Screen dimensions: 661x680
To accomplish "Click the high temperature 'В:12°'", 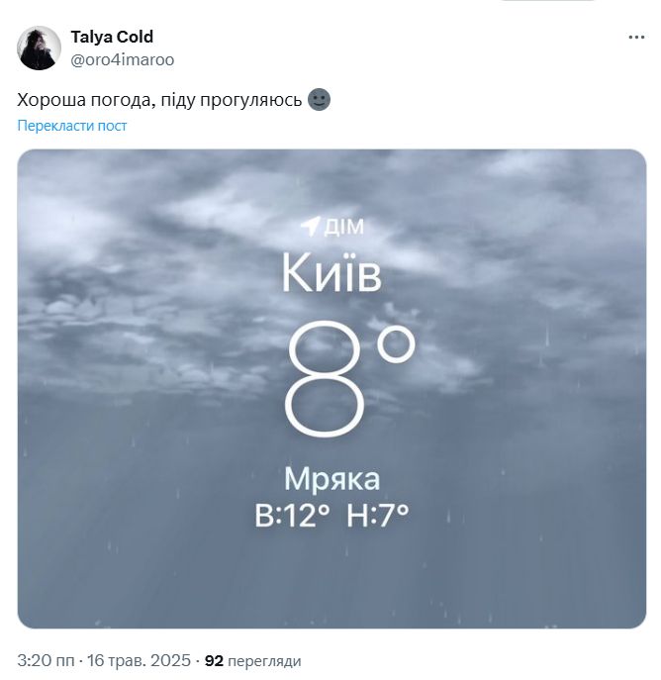I will 292,516.
